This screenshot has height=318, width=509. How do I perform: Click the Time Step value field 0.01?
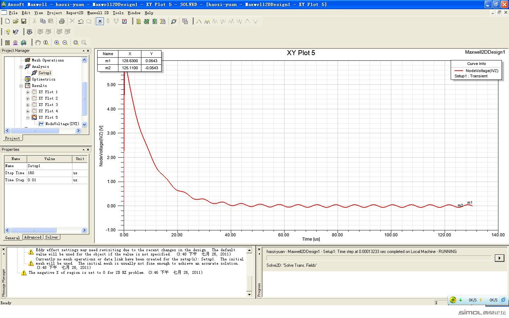click(49, 180)
